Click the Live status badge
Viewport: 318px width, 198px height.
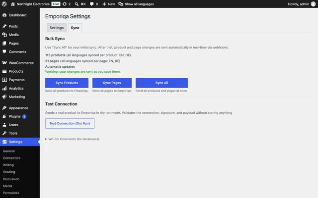coord(56,4)
